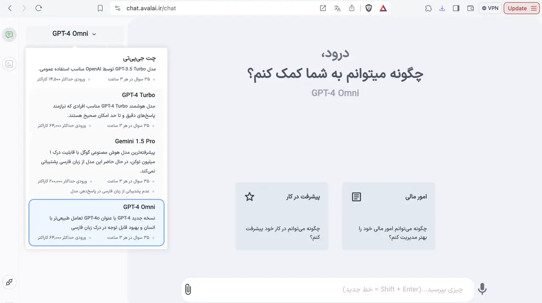542x303 pixels.
Task: Go back in browser history
Action: [x=10, y=8]
